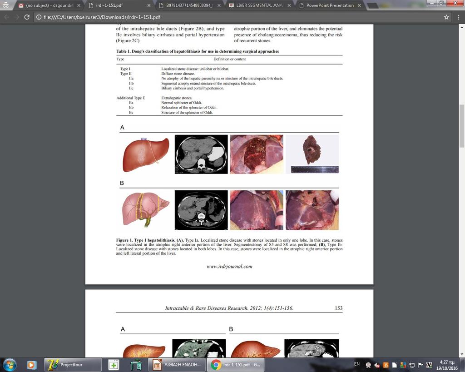Image resolution: width=465 pixels, height=372 pixels.
Task: Close the B9781437714548000394 tab
Action: (x=219, y=5)
